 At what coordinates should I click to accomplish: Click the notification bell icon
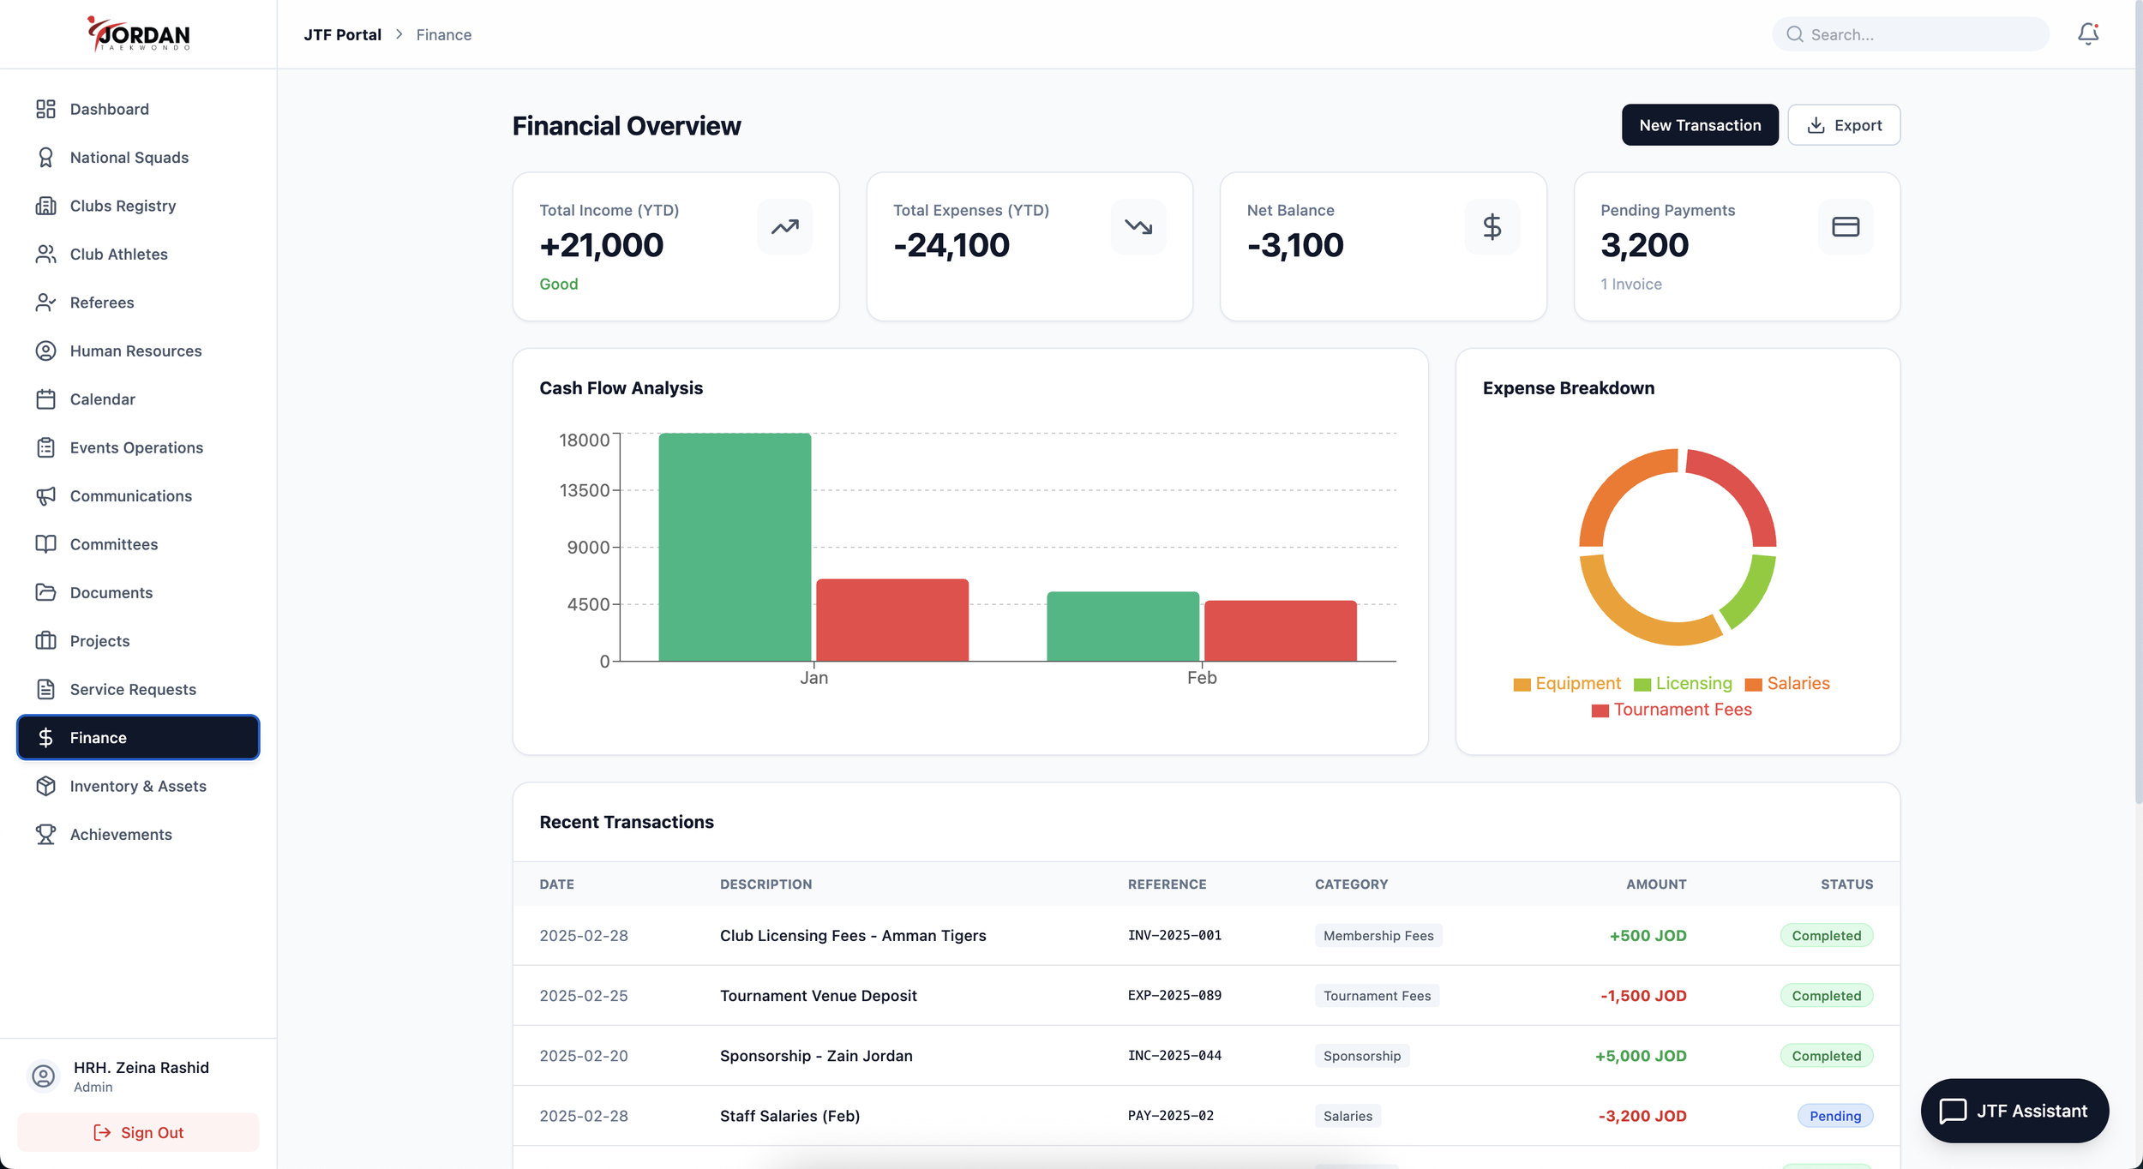pyautogui.click(x=2087, y=34)
